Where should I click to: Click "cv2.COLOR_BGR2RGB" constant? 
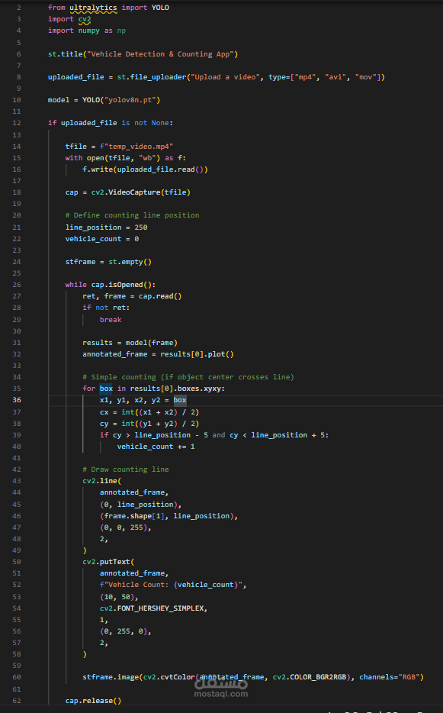tap(310, 677)
